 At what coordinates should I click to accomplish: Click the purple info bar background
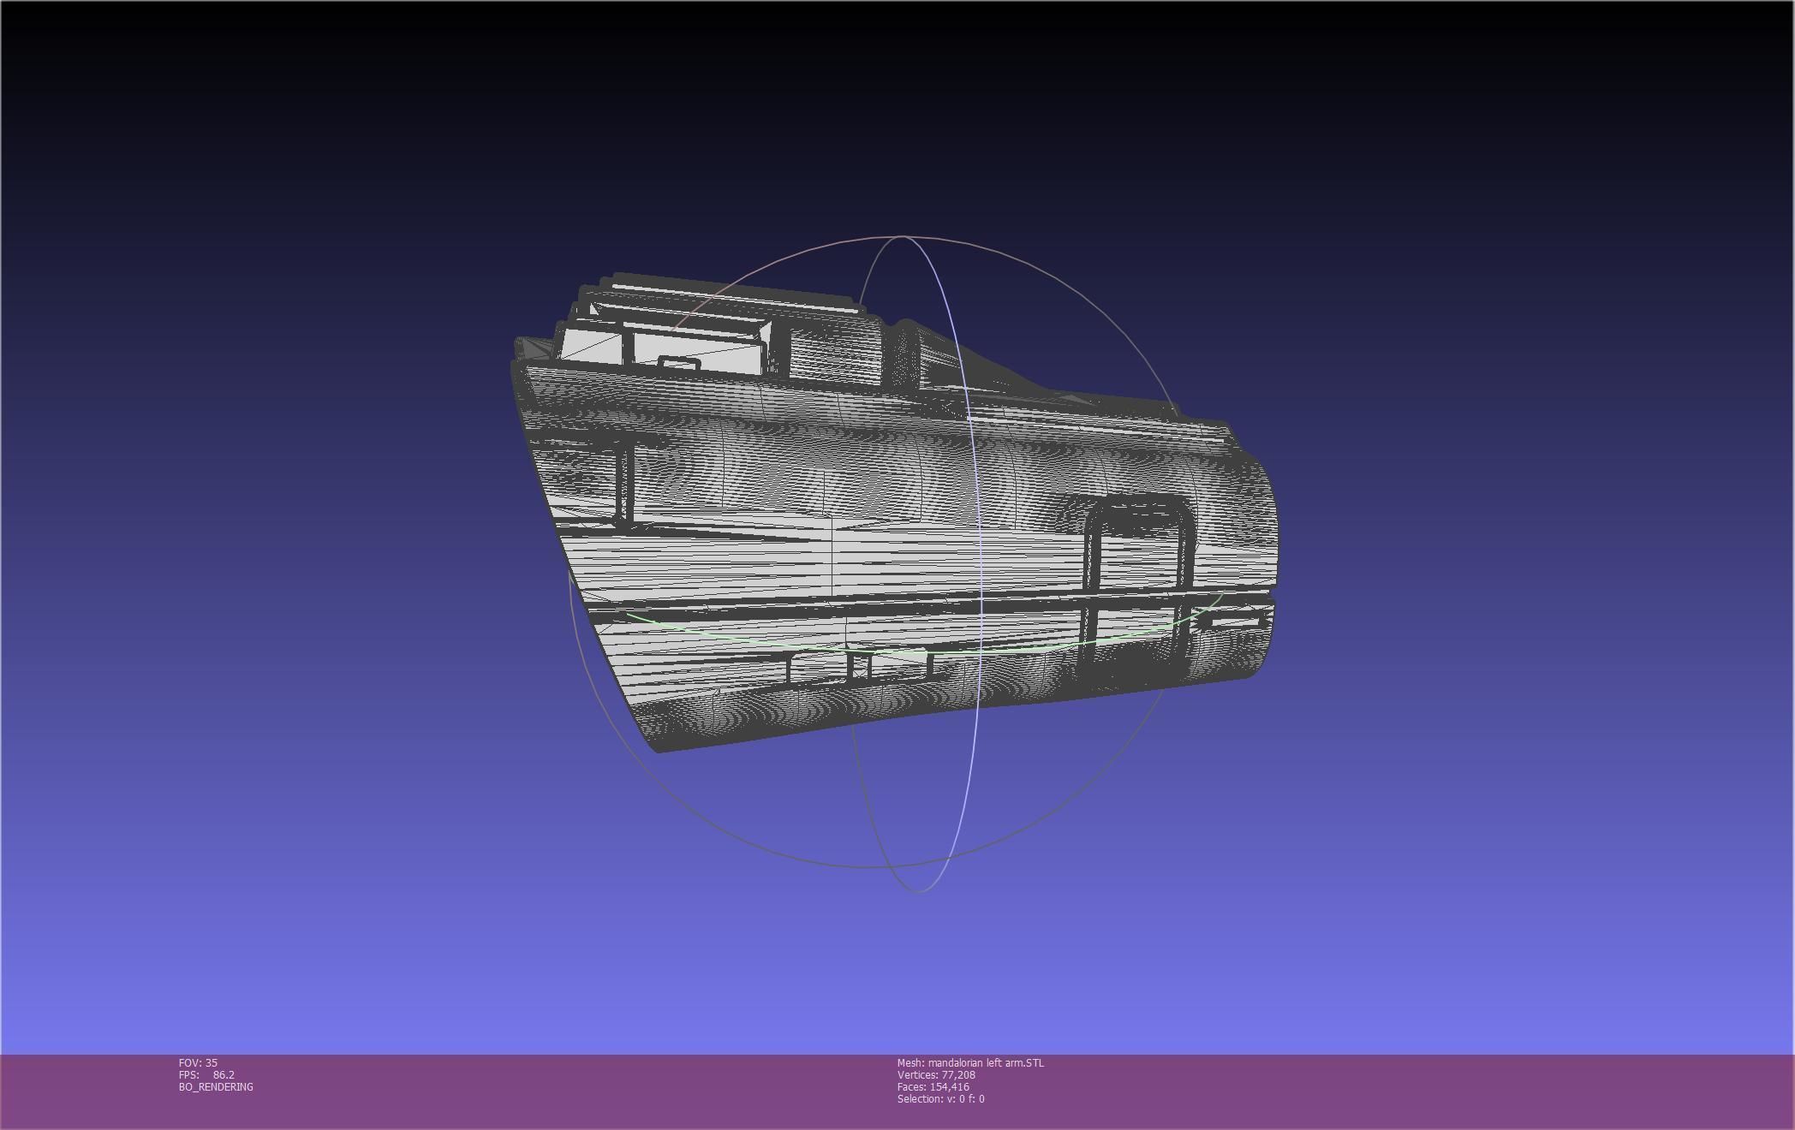tap(1370, 1091)
